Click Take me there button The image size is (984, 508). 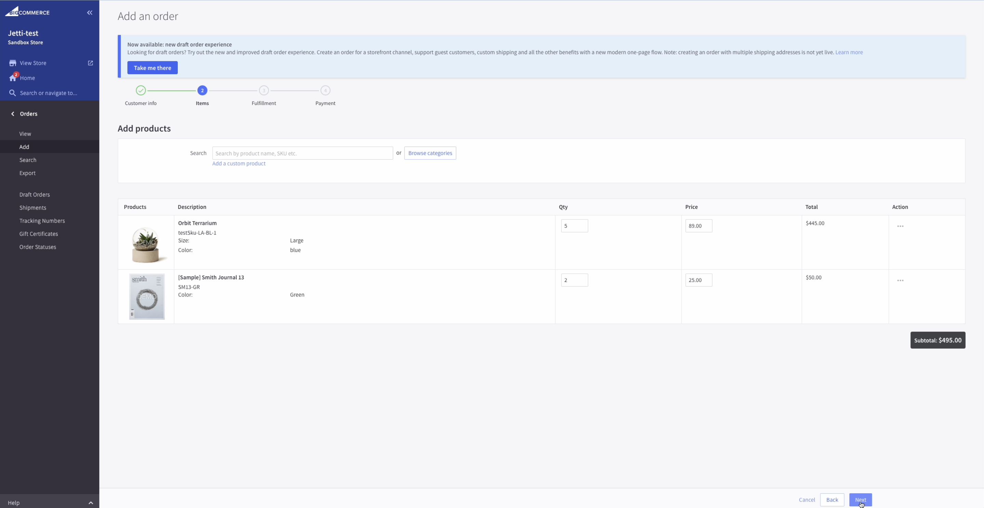(x=152, y=68)
